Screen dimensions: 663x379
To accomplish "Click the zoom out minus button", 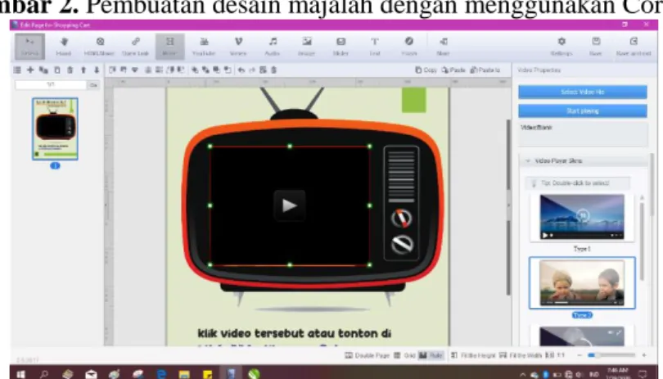I will [580, 355].
